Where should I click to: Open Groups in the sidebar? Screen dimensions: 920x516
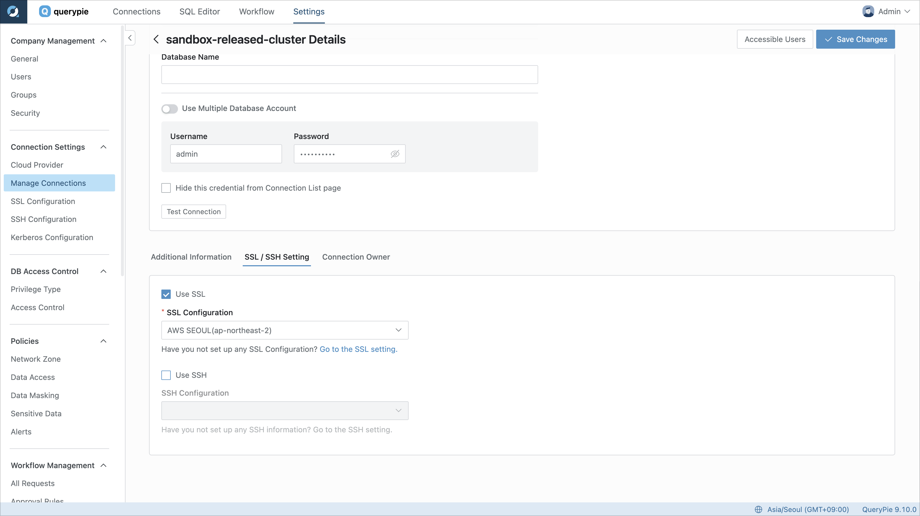[24, 95]
